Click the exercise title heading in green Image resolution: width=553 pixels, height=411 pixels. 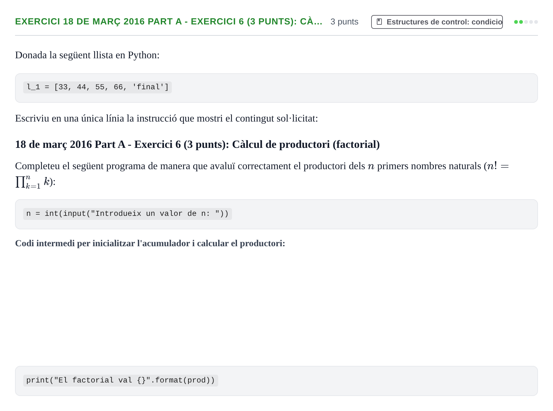click(x=169, y=22)
